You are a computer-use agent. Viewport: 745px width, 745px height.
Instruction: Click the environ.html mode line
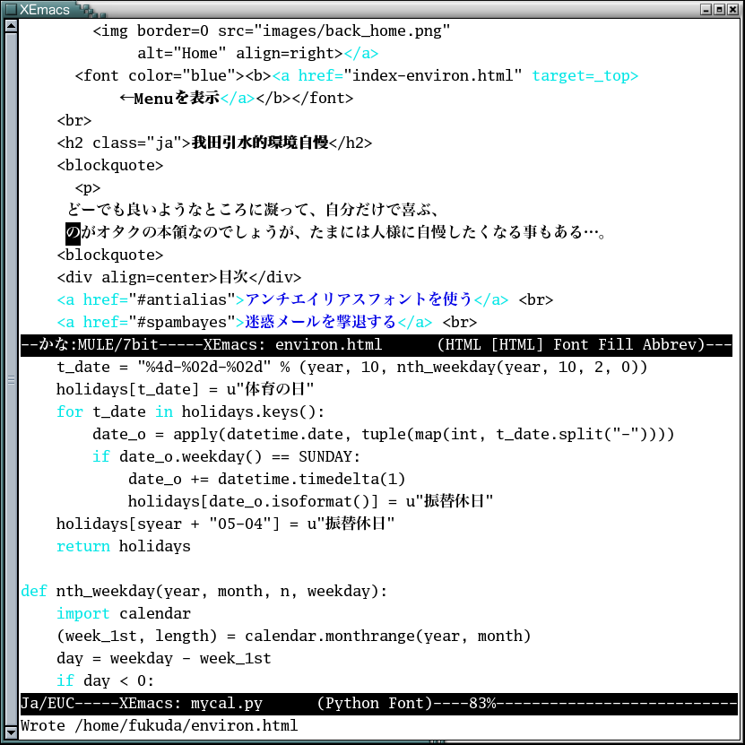click(377, 345)
